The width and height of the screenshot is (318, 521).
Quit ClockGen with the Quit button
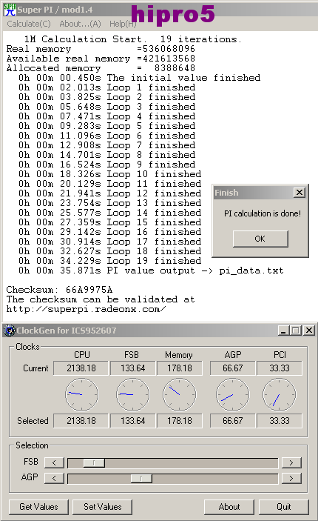pyautogui.click(x=284, y=507)
